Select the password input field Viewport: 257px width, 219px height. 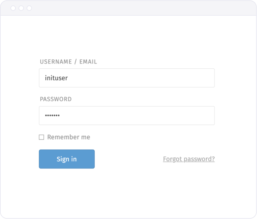(x=127, y=115)
